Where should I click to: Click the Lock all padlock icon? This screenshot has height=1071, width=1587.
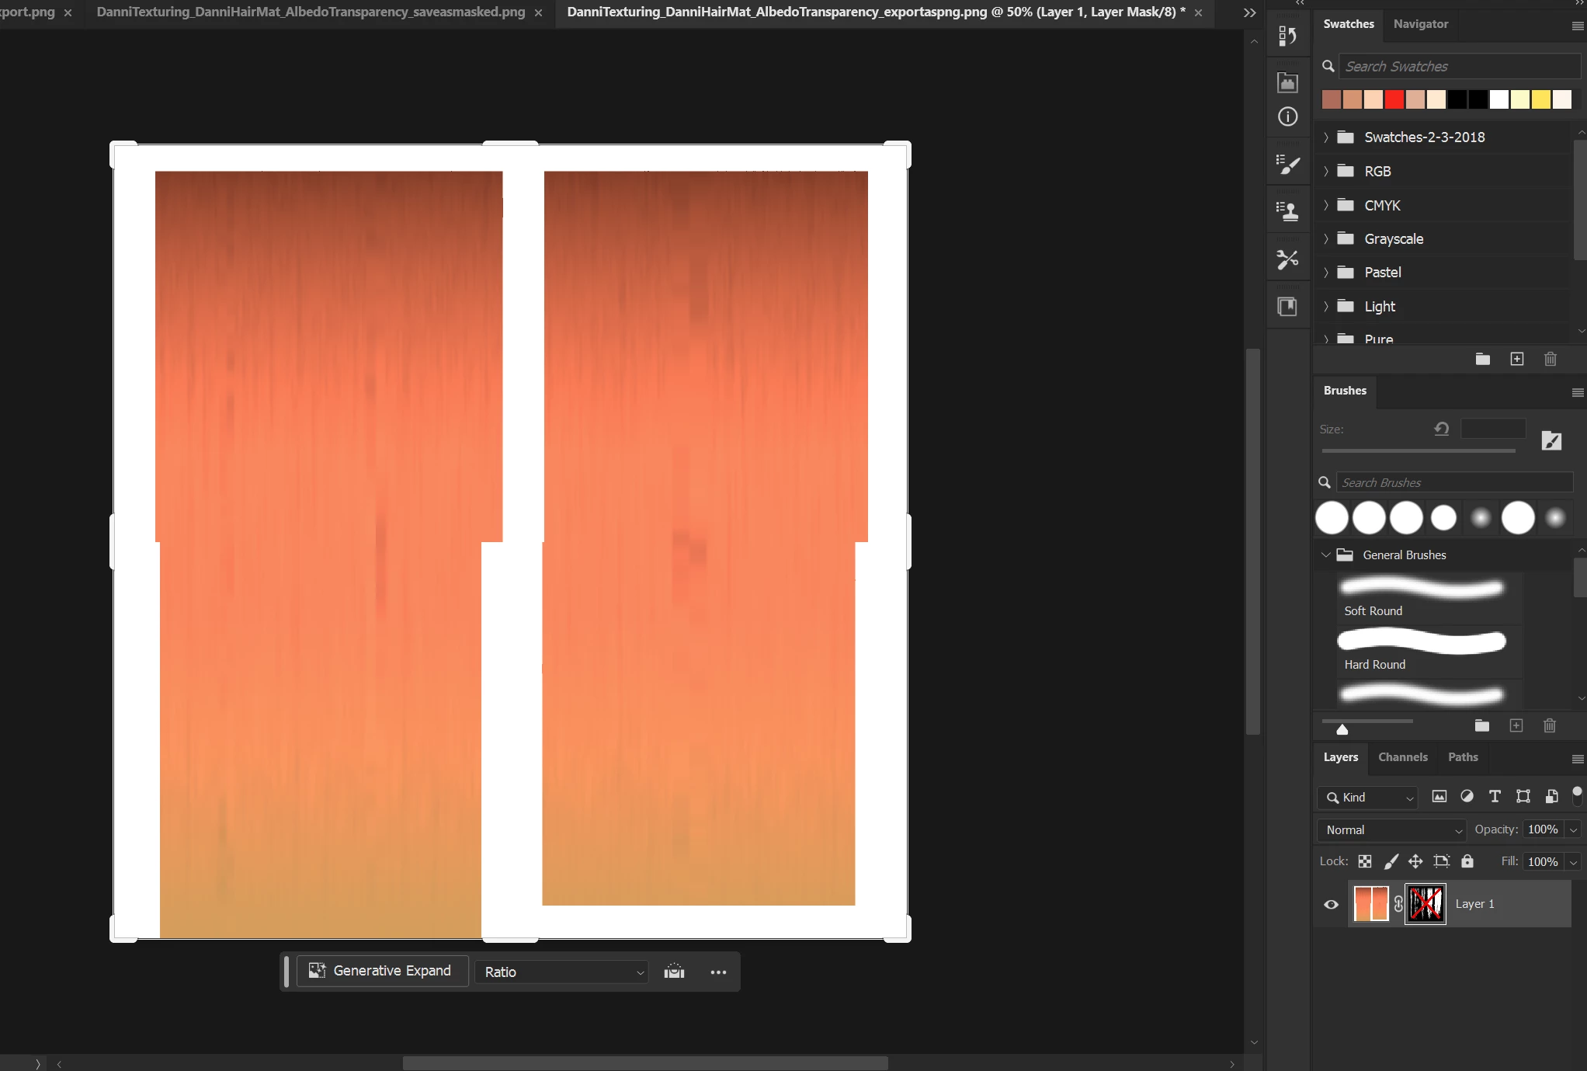coord(1467,861)
